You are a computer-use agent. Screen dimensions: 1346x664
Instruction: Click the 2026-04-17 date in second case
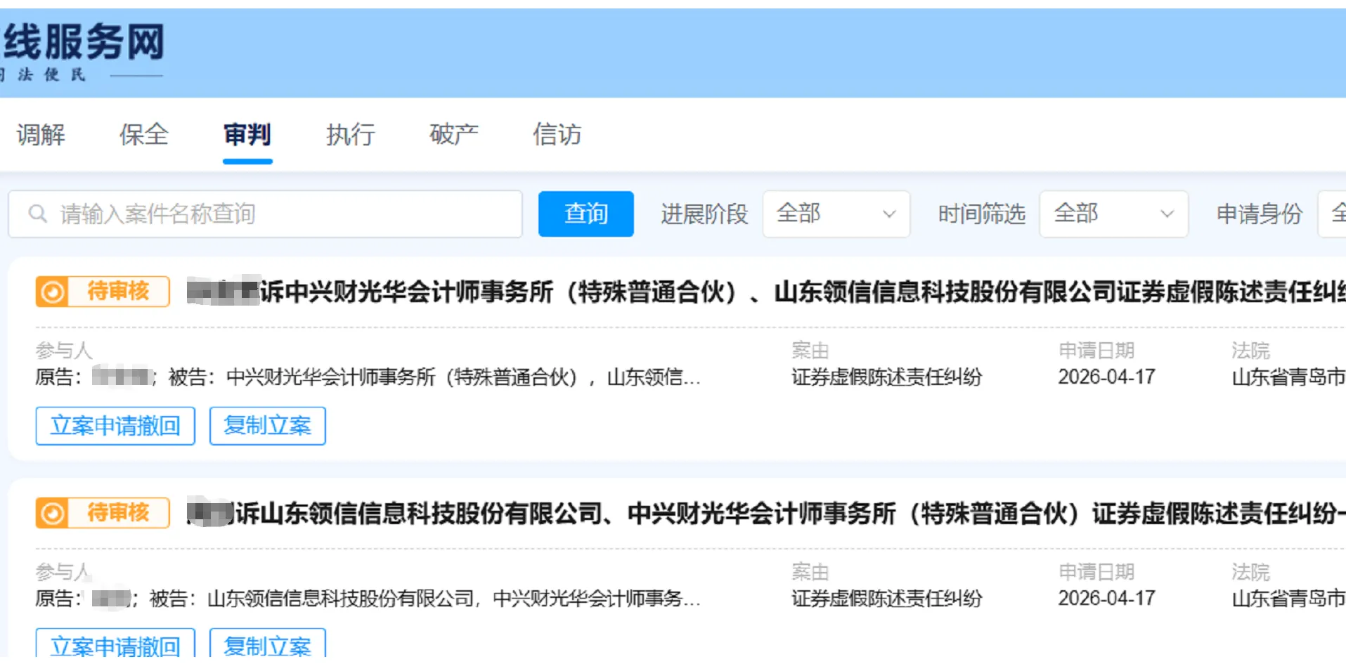click(x=1106, y=599)
